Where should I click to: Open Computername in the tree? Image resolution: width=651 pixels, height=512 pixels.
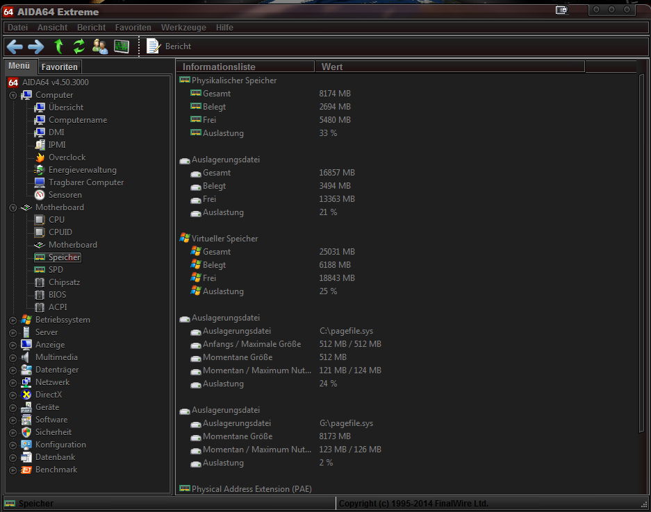pyautogui.click(x=78, y=120)
